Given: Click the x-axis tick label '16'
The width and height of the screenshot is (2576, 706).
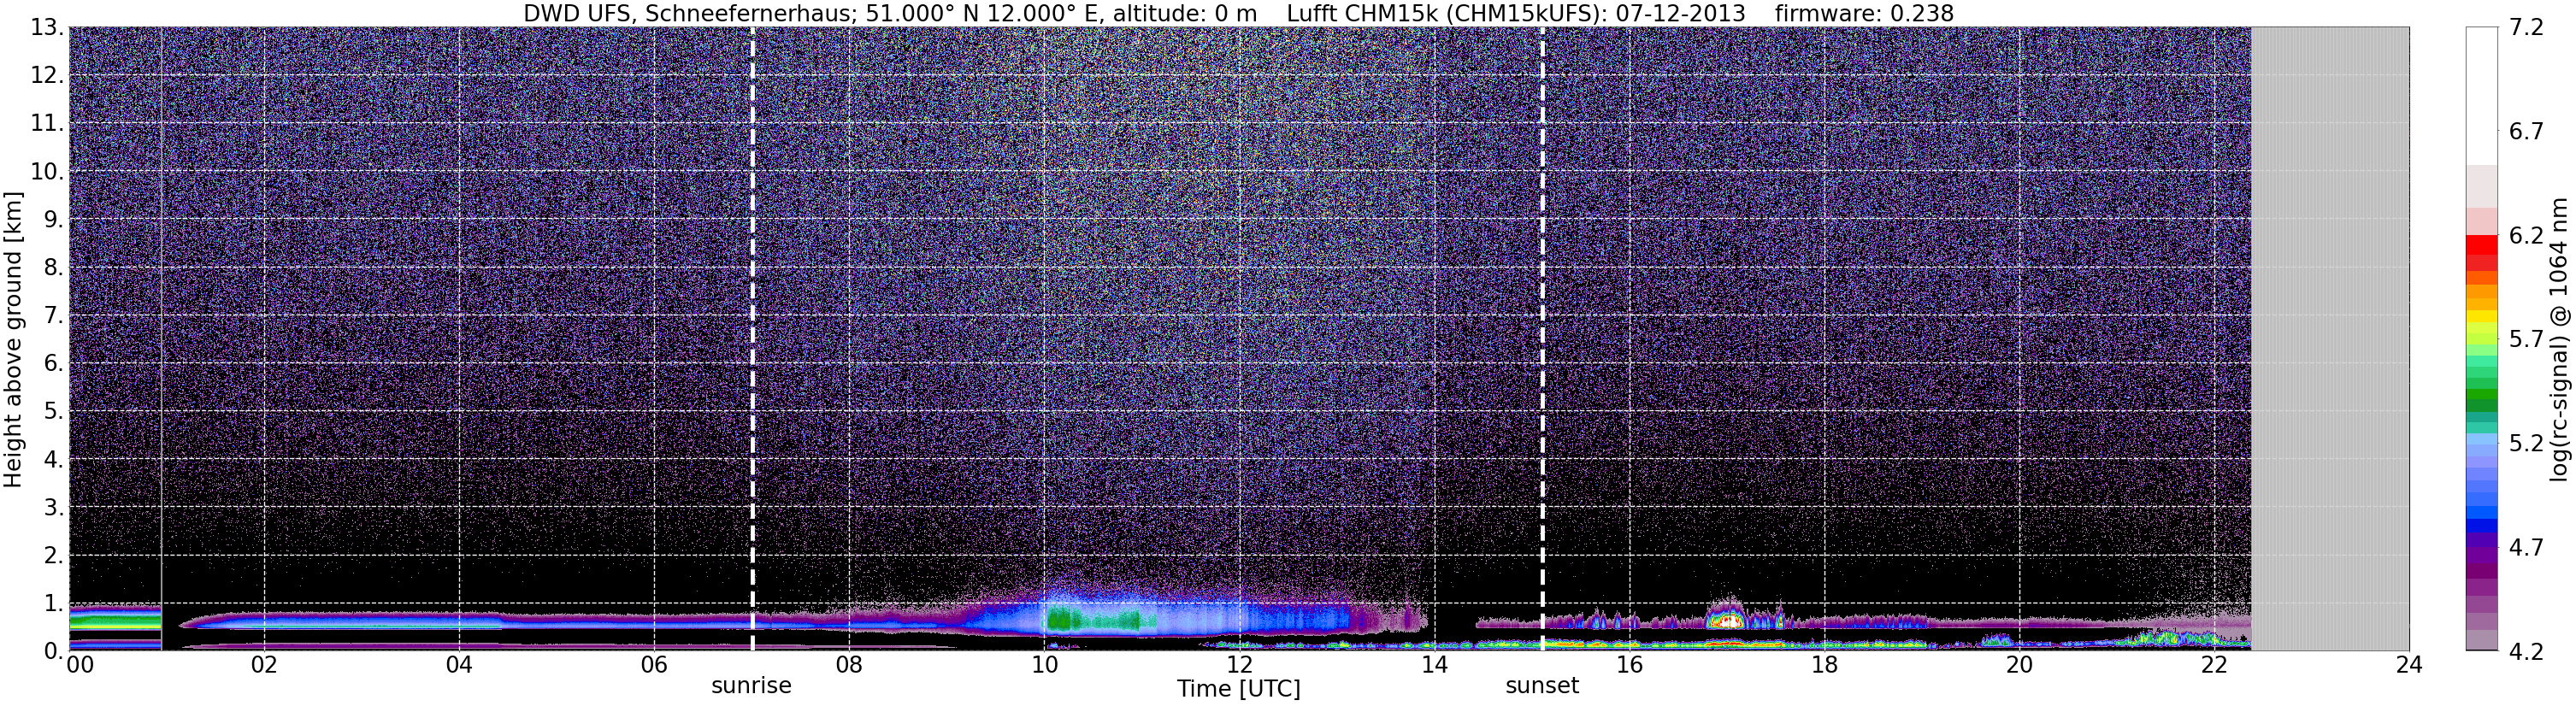Looking at the screenshot, I should pos(1629,665).
